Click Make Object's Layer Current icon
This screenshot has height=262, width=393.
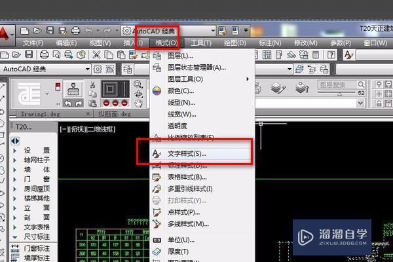click(299, 69)
